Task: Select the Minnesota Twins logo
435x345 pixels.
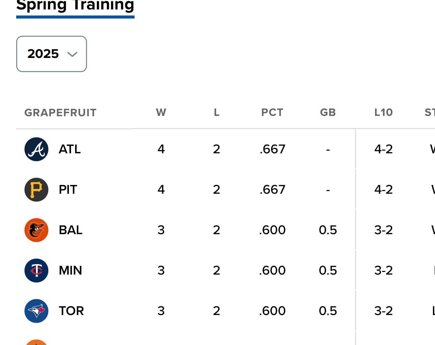Action: pyautogui.click(x=37, y=271)
